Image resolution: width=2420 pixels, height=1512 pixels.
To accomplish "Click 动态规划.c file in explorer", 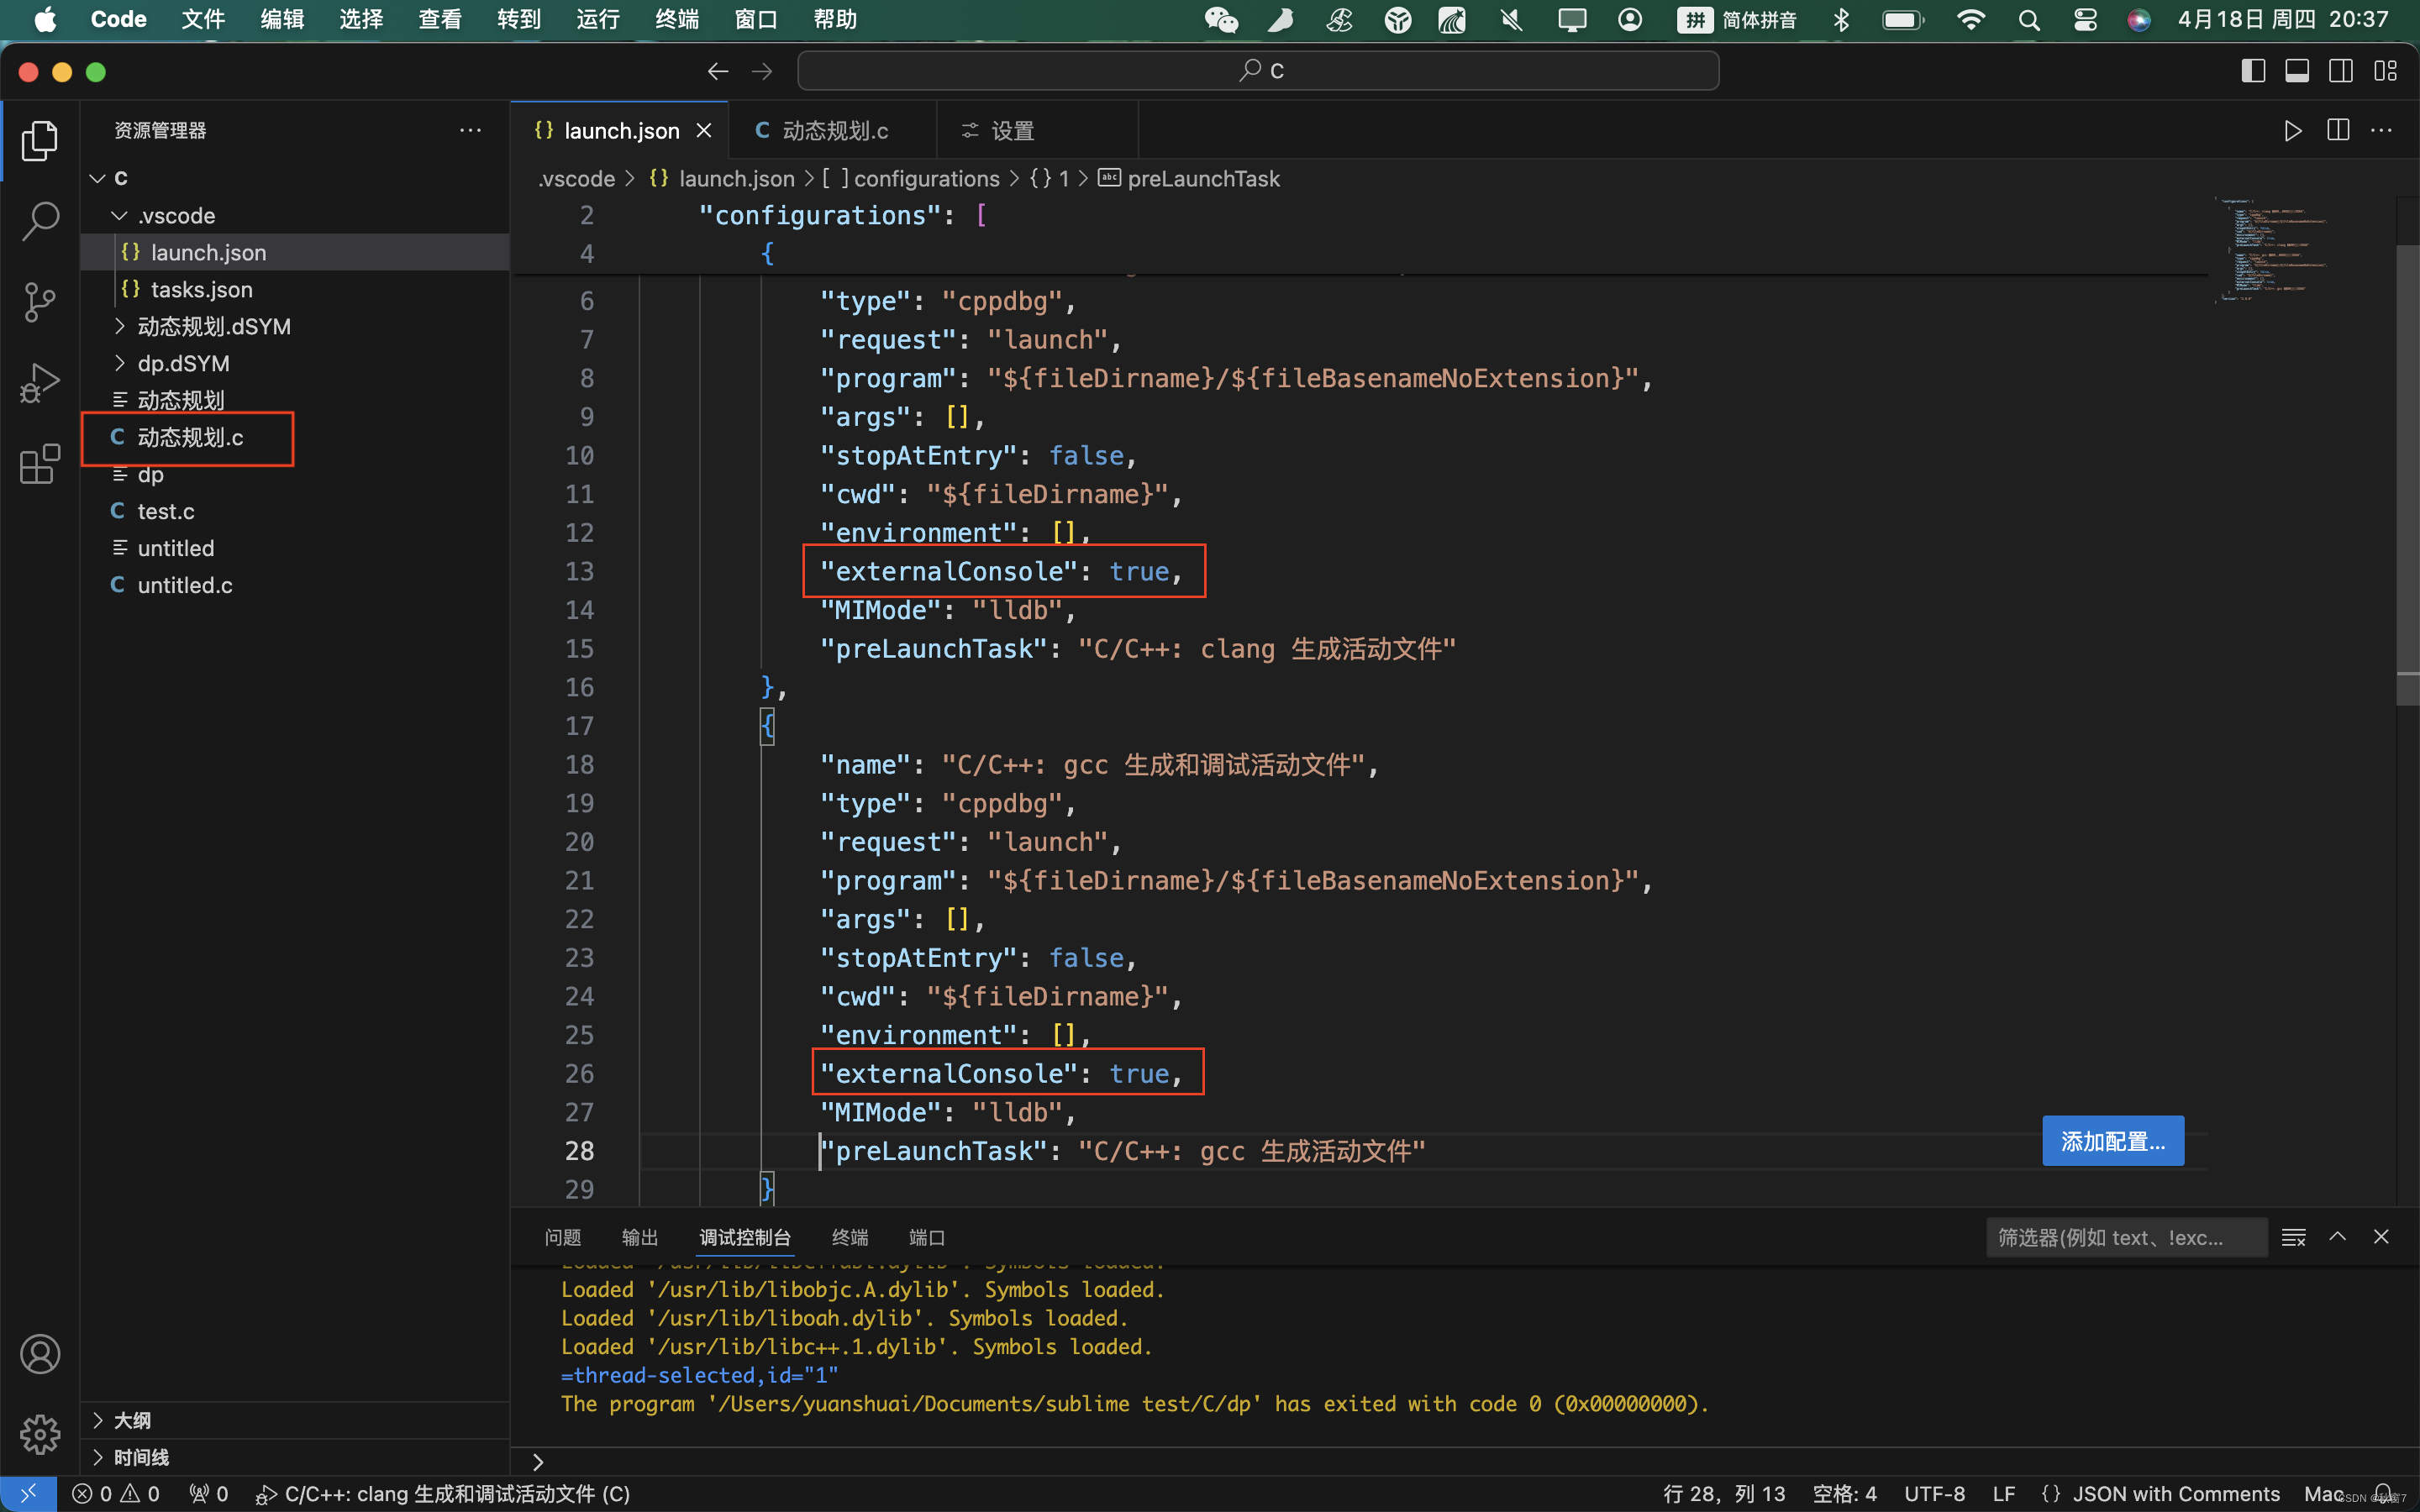I will (190, 438).
